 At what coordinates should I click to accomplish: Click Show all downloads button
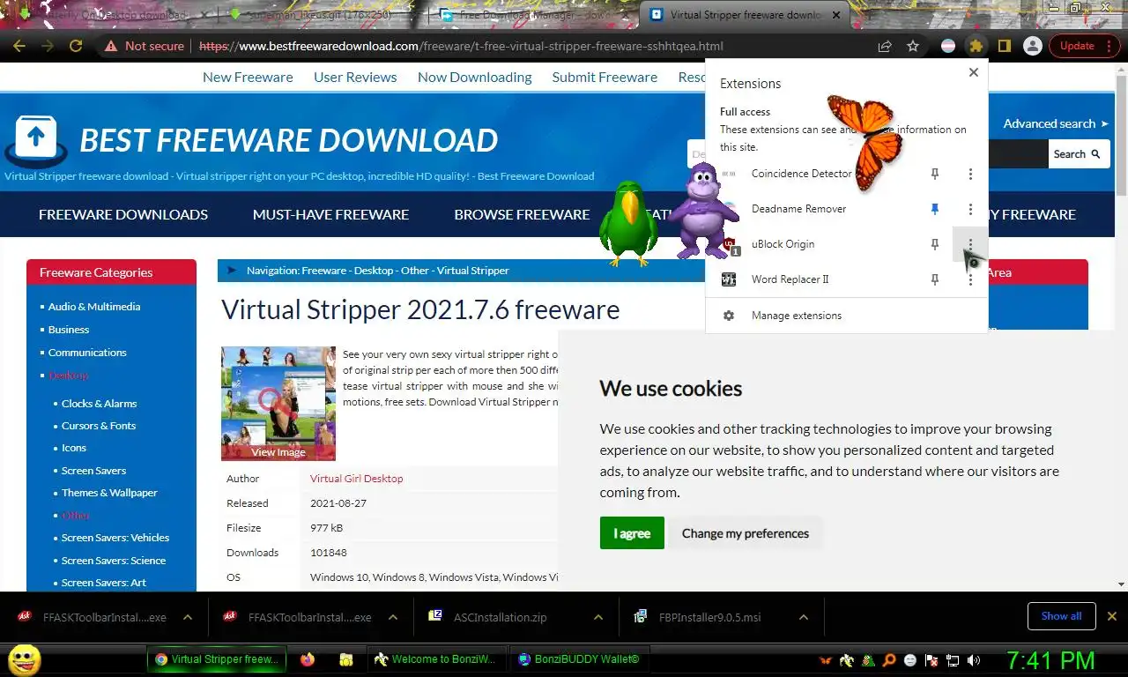click(x=1061, y=616)
